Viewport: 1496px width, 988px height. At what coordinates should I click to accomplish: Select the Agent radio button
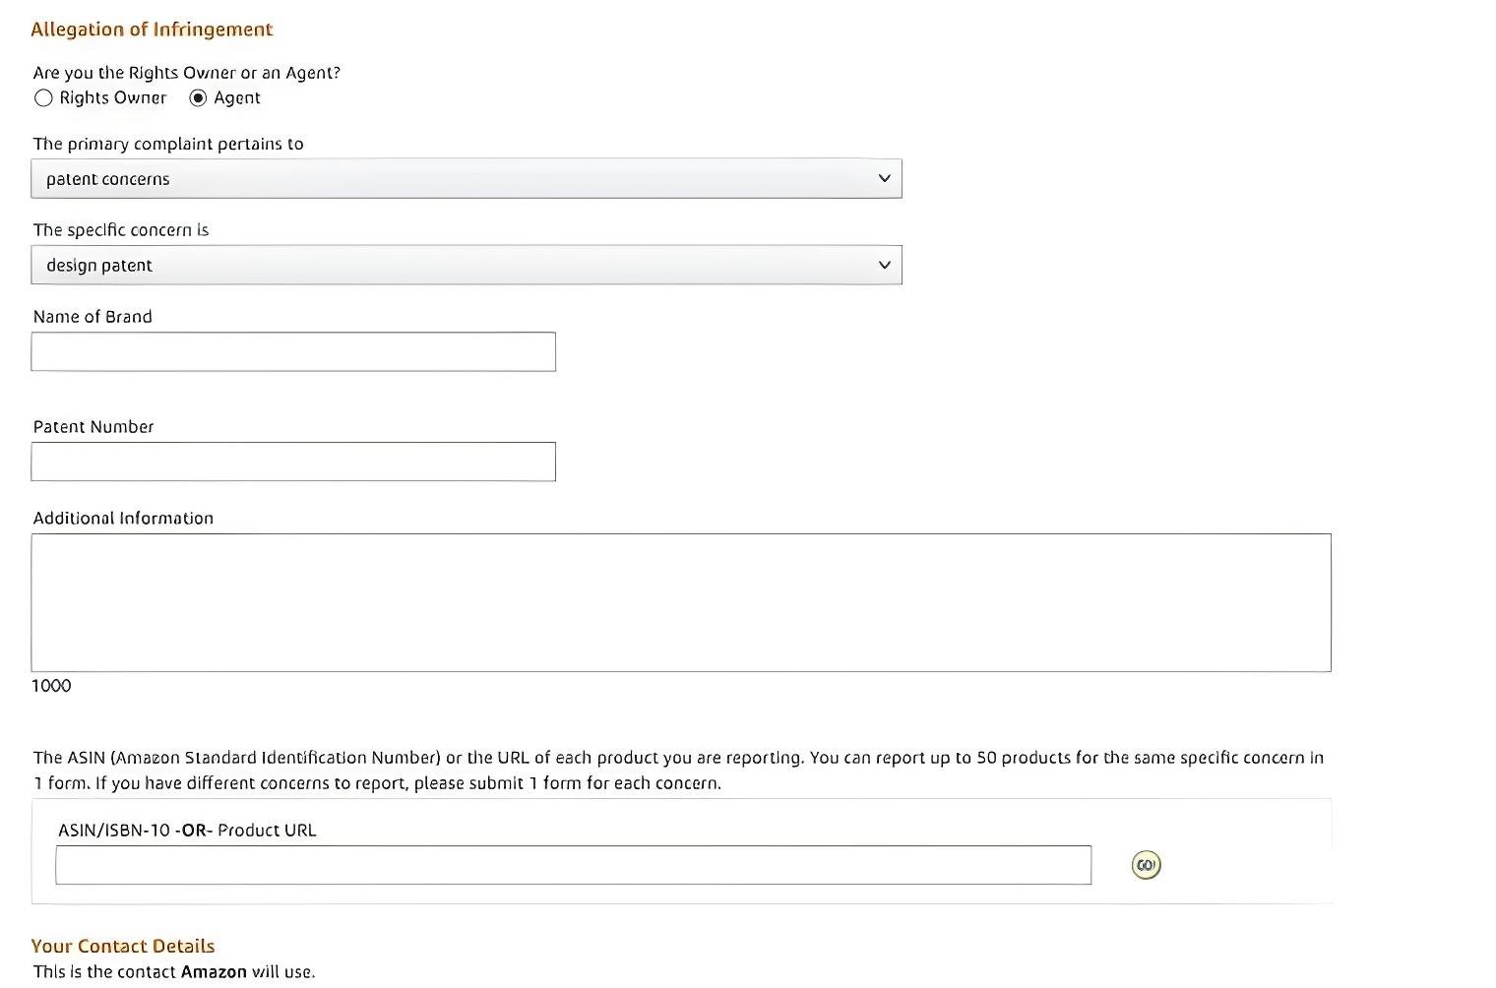[198, 98]
